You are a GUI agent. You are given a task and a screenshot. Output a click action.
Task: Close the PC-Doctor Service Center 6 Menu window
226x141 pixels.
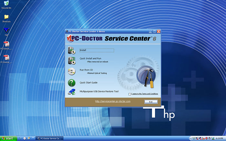(x=159, y=31)
